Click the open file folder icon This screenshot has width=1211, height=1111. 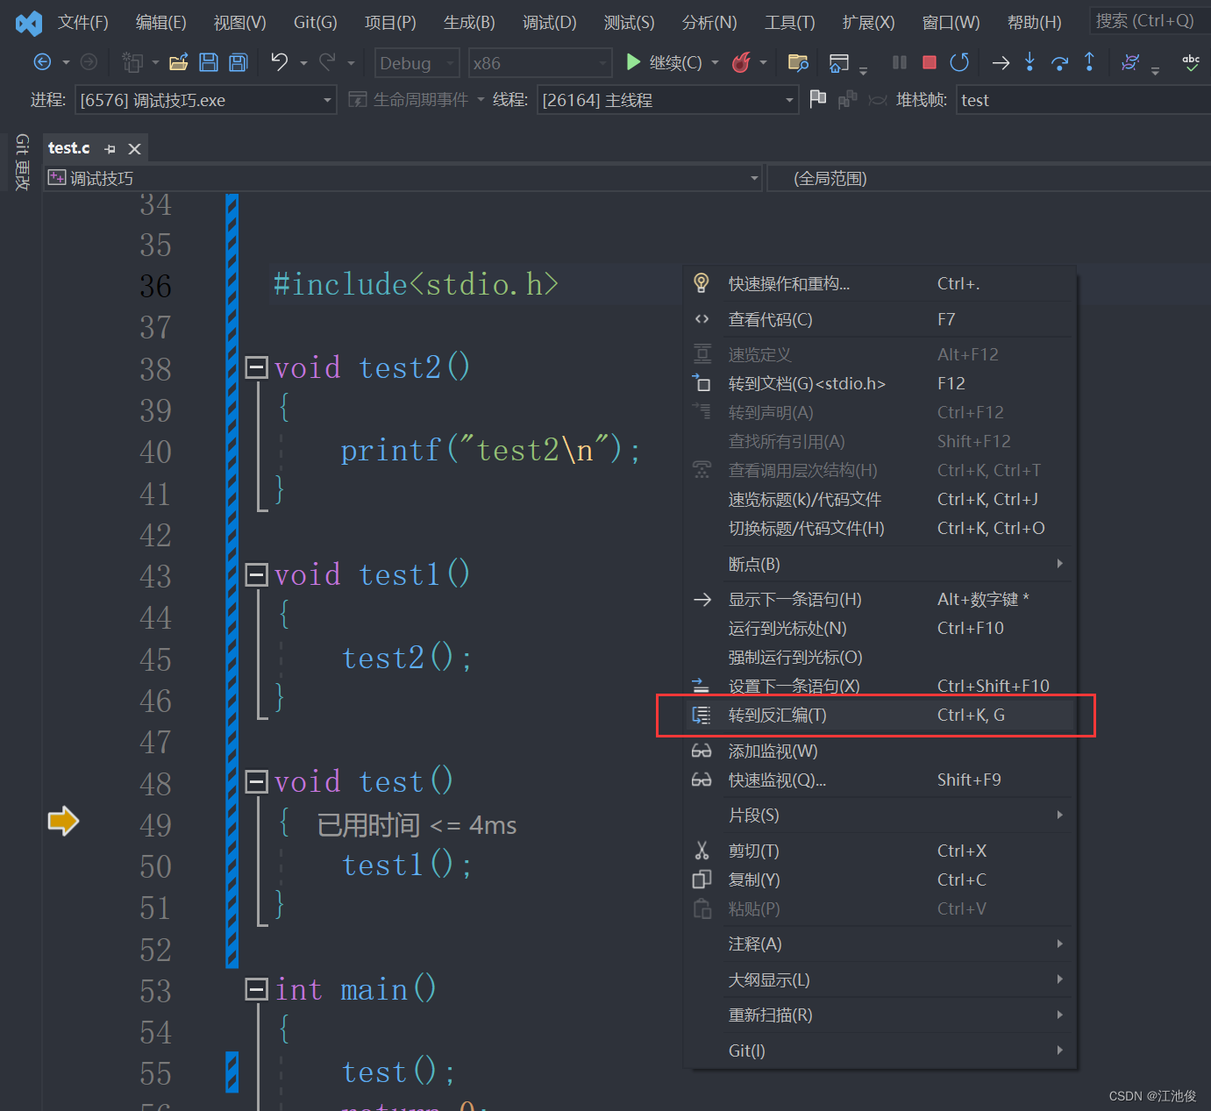pyautogui.click(x=179, y=62)
